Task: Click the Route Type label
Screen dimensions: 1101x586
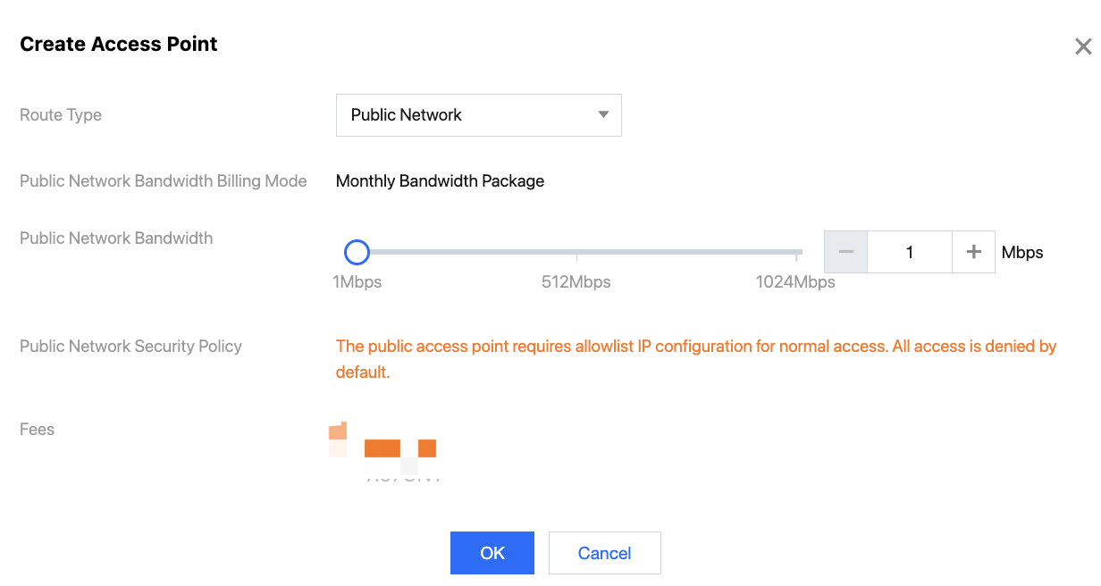Action: [x=61, y=115]
